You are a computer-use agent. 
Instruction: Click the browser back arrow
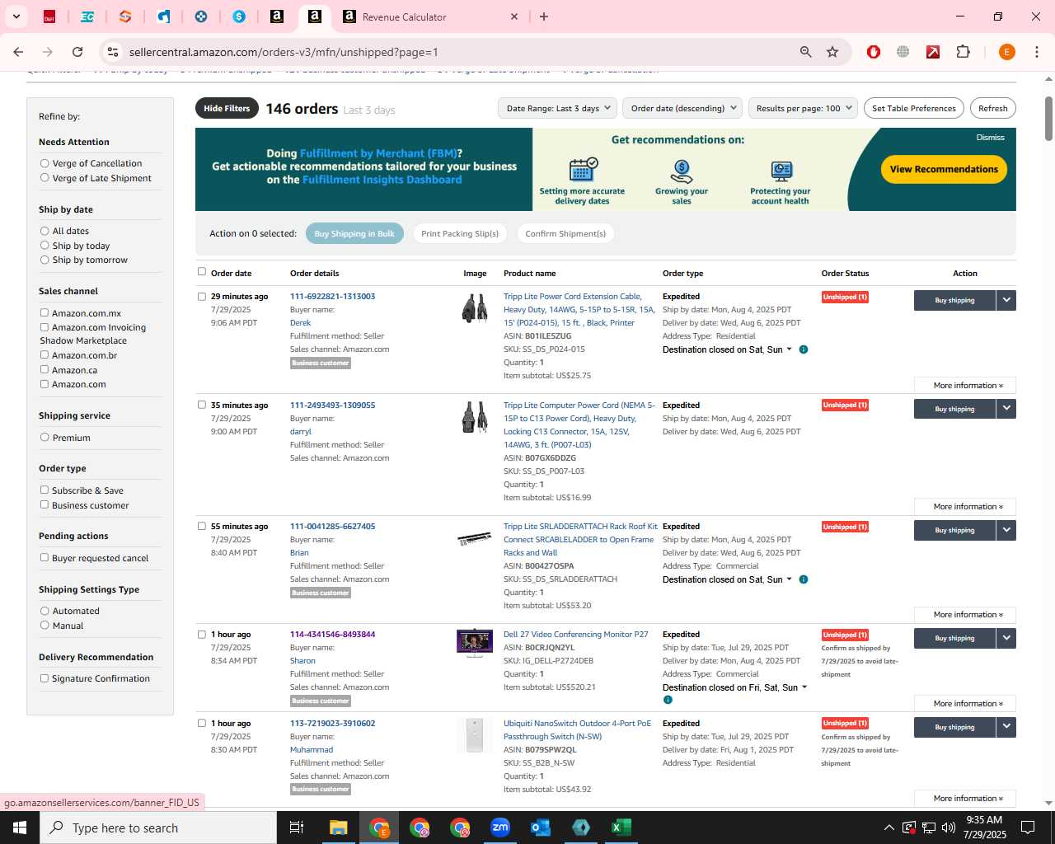pos(18,52)
